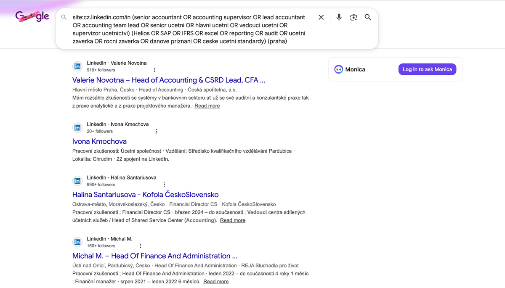Open more options for Halina Santariusova result
Viewport: 505px width, 288px height.
[164, 185]
